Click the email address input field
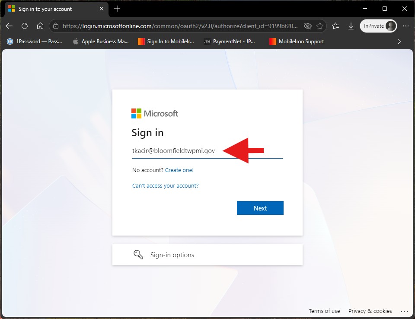 click(x=207, y=151)
